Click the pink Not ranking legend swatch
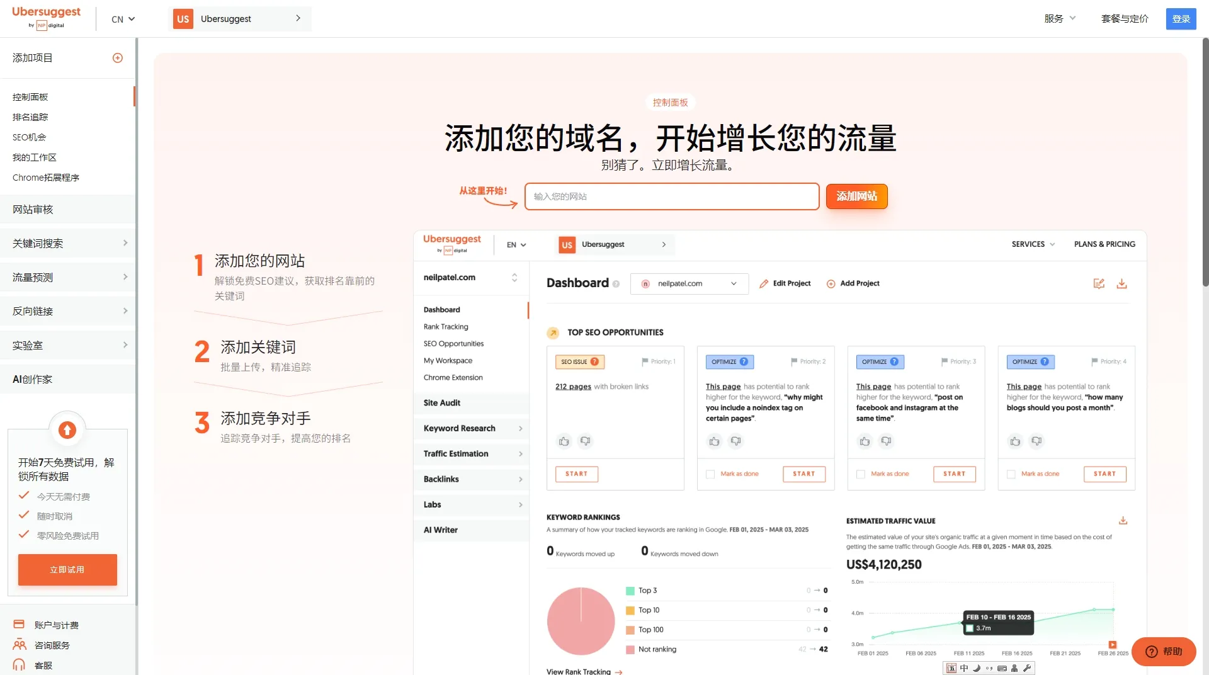Image resolution: width=1209 pixels, height=675 pixels. click(630, 649)
